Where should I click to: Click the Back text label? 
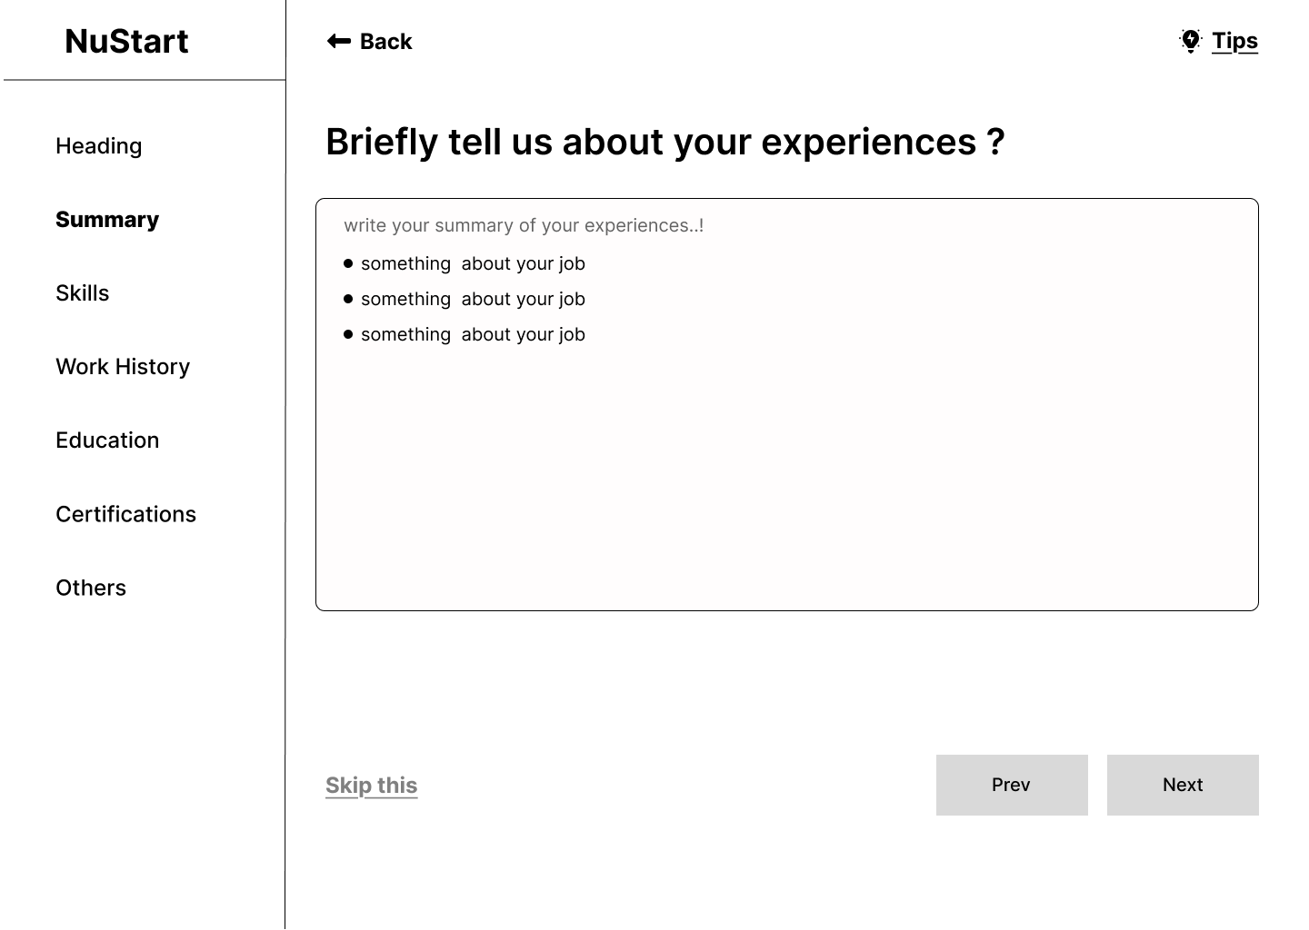click(386, 42)
